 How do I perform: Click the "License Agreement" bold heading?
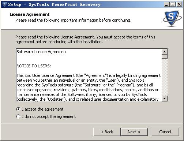pos(30,14)
